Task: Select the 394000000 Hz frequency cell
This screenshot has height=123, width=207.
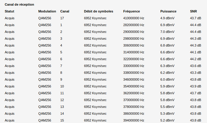Action: pos(133,120)
